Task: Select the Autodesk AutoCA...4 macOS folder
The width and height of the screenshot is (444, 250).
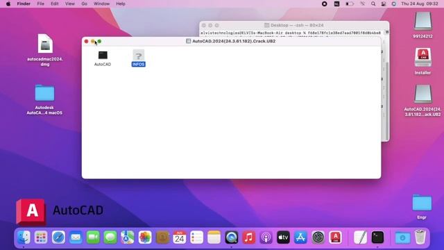Action: click(x=44, y=99)
